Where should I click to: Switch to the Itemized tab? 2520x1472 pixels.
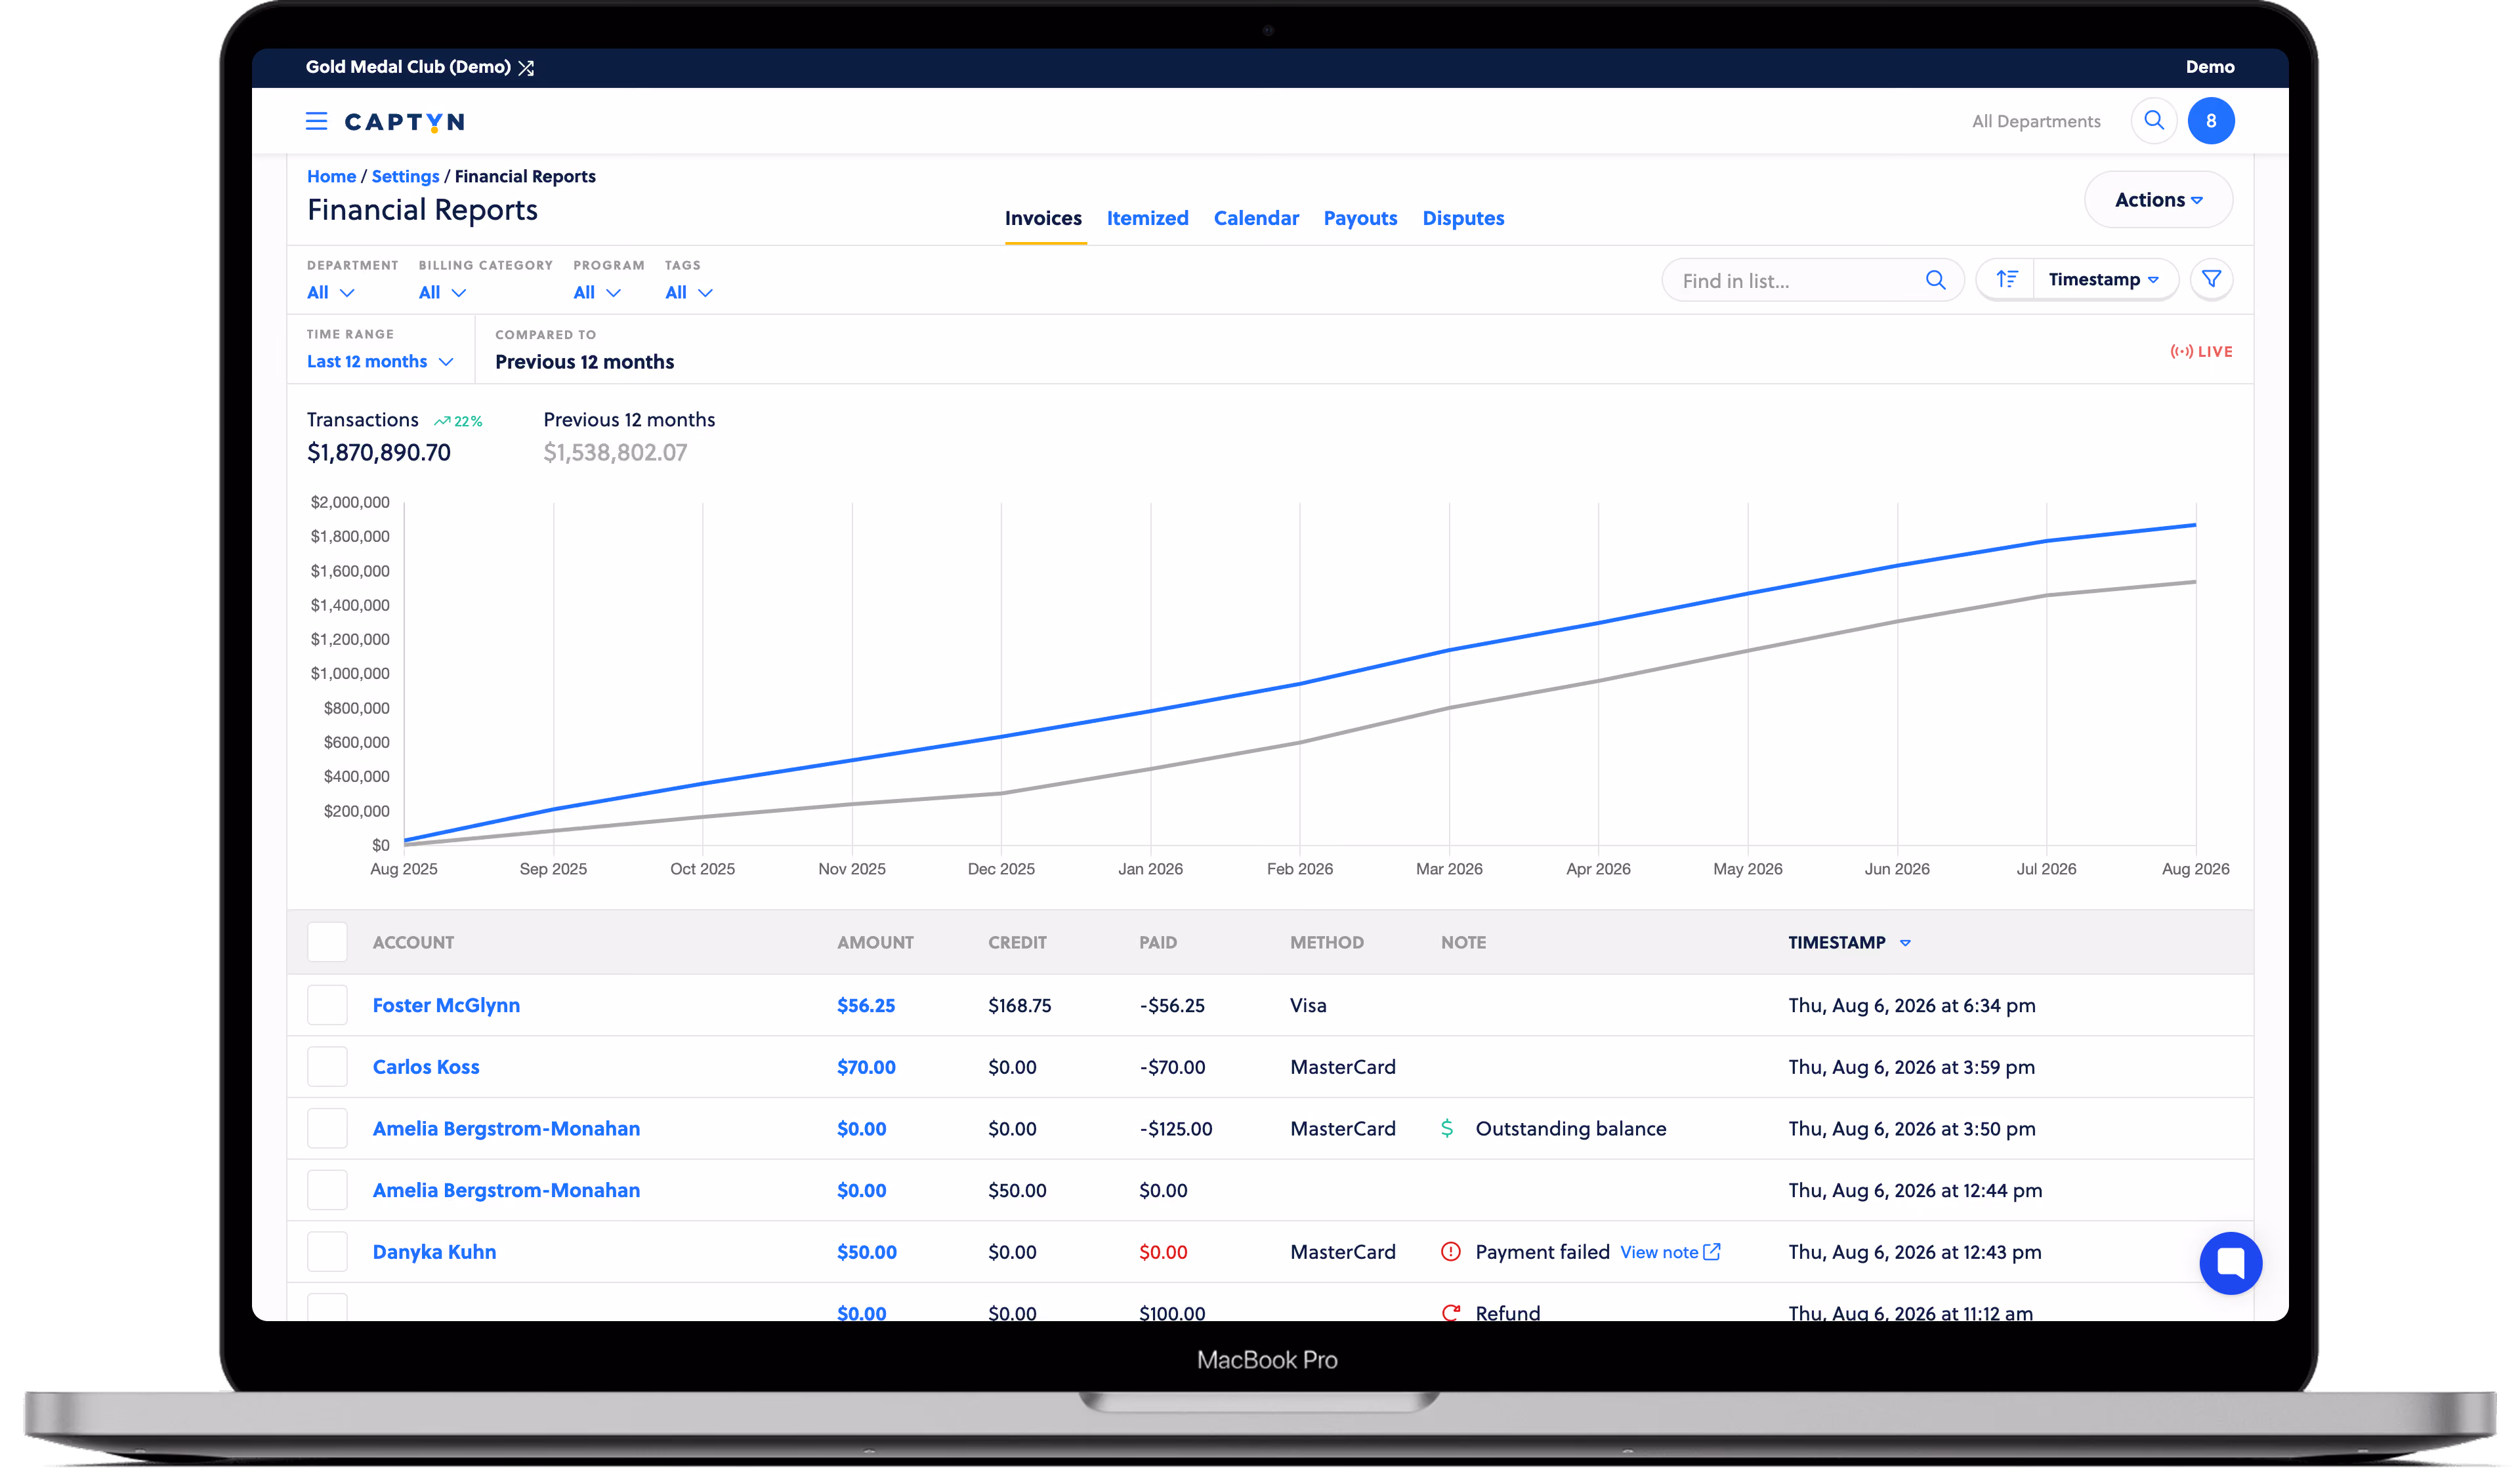(1147, 218)
